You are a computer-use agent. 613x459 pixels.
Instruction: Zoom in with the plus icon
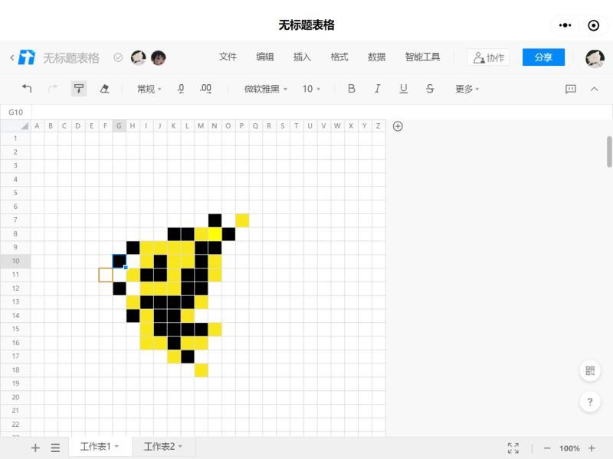(592, 448)
